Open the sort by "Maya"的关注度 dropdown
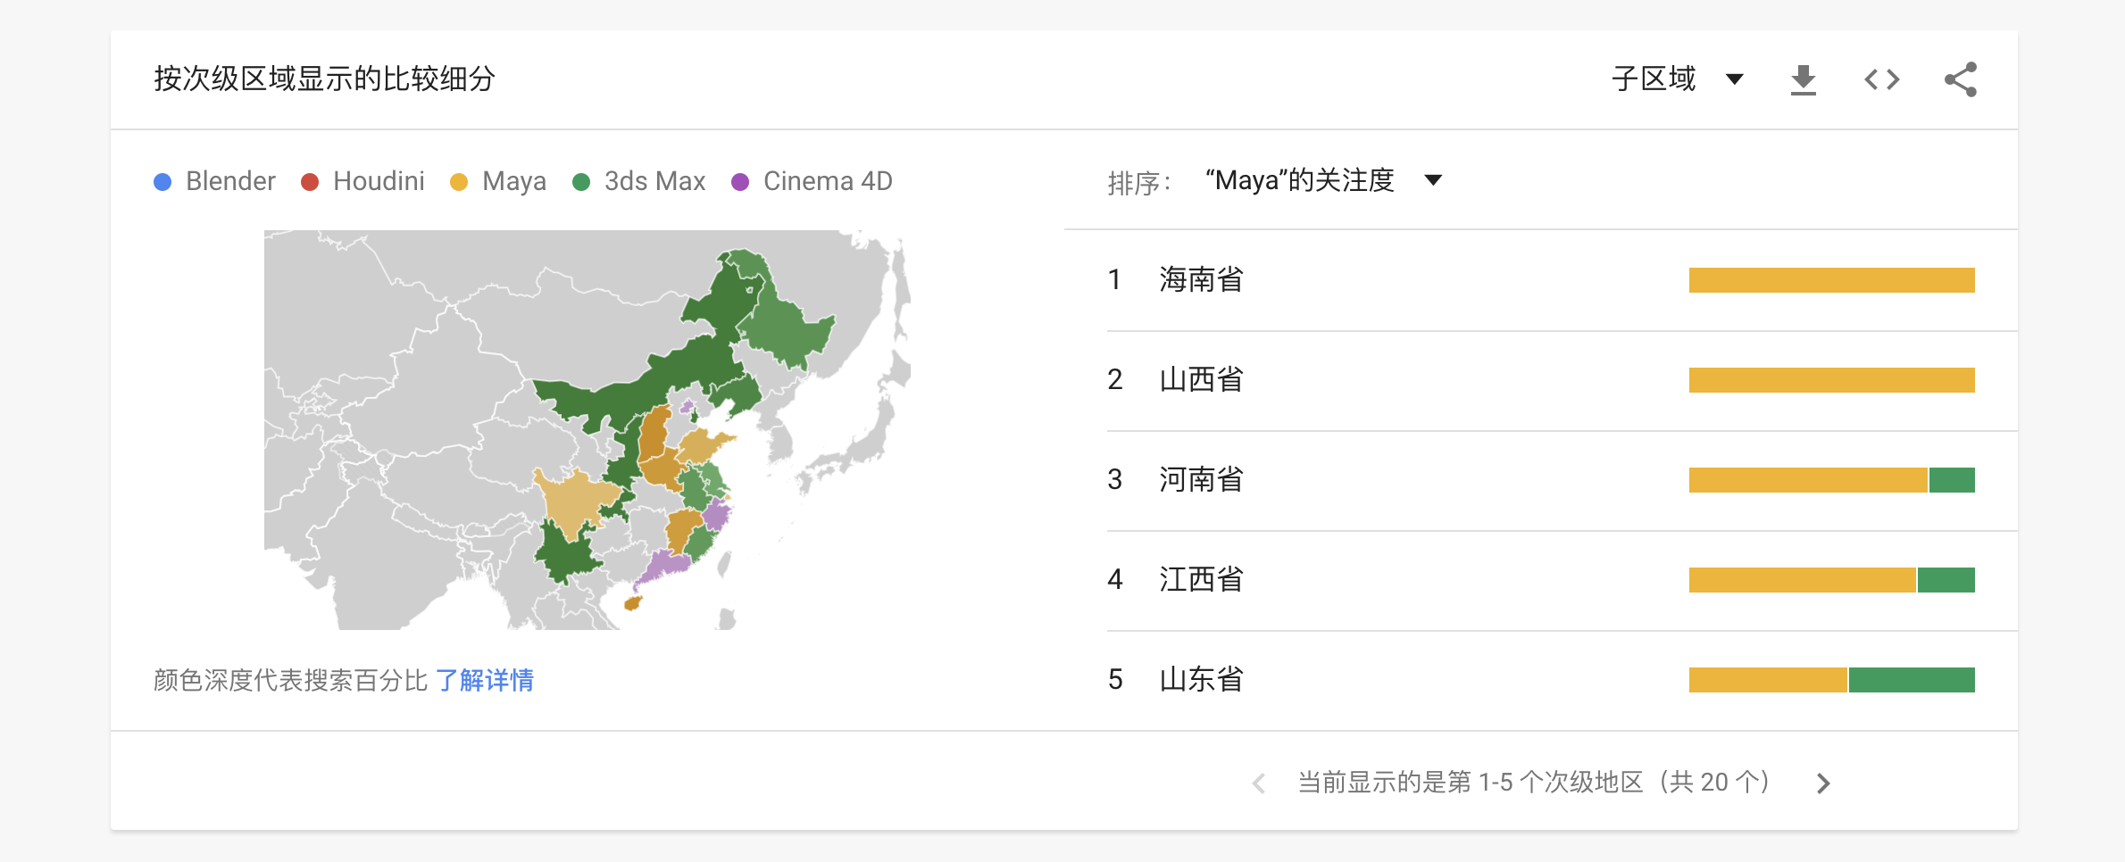Viewport: 2125px width, 862px height. tap(1323, 180)
